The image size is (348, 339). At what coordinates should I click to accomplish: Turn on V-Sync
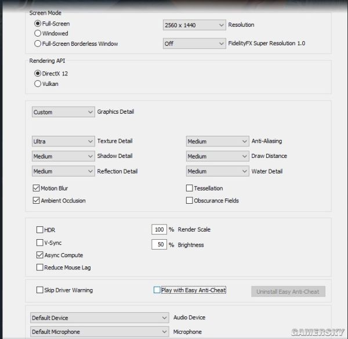point(39,243)
